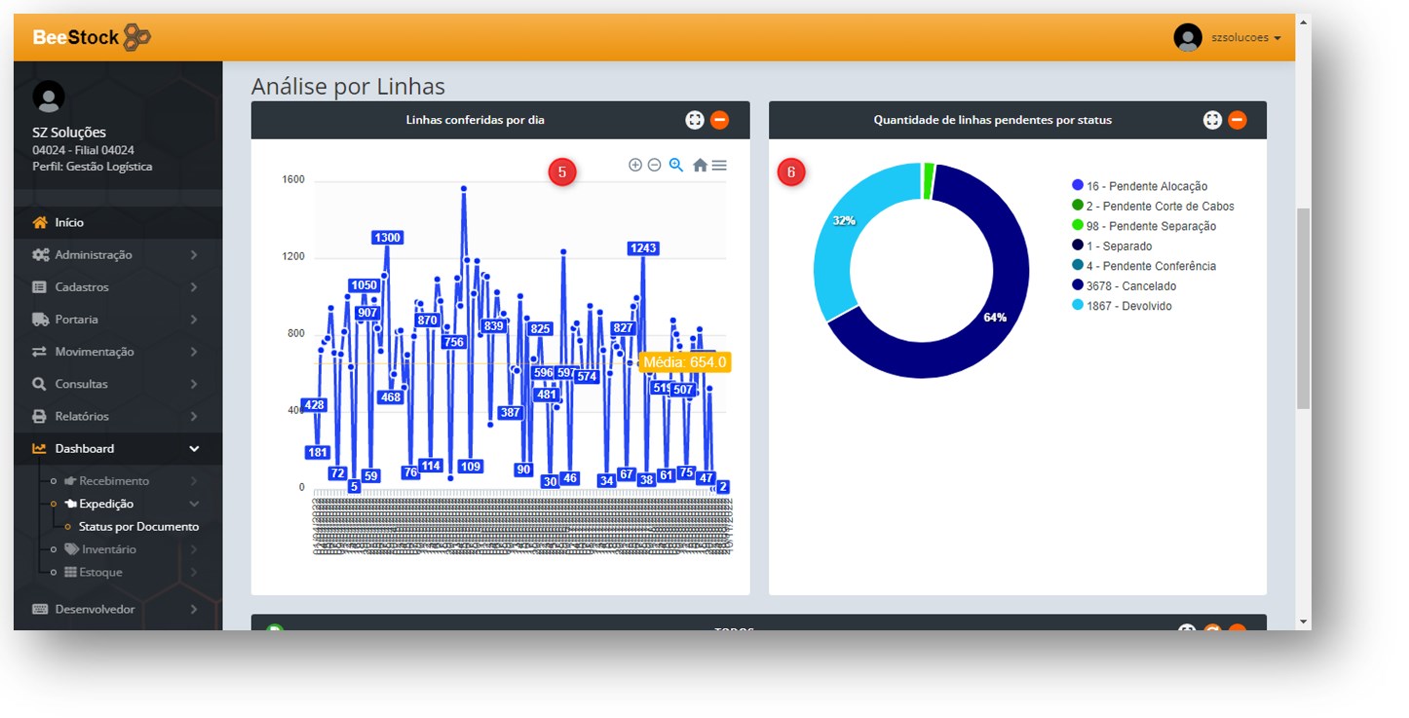Image resolution: width=1409 pixels, height=718 pixels.
Task: Click zoom-in plus icon on line chart
Action: (635, 166)
